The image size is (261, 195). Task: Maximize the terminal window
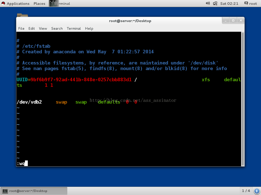233,21
